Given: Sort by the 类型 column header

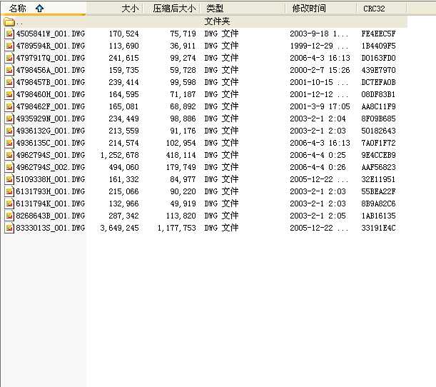Looking at the screenshot, I should (x=243, y=8).
